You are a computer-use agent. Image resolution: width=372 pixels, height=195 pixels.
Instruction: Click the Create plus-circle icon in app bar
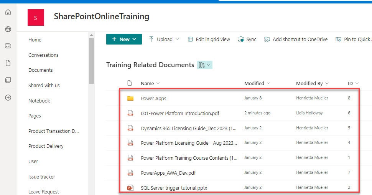[x=8, y=97]
